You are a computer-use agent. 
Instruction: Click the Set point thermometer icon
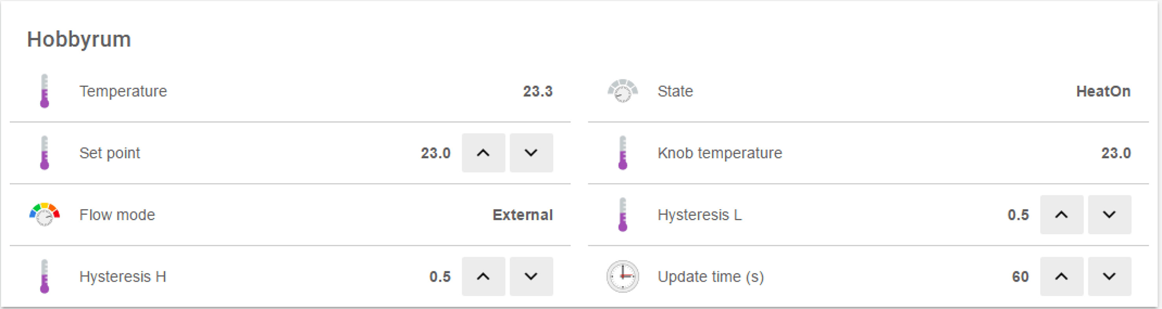pos(44,153)
